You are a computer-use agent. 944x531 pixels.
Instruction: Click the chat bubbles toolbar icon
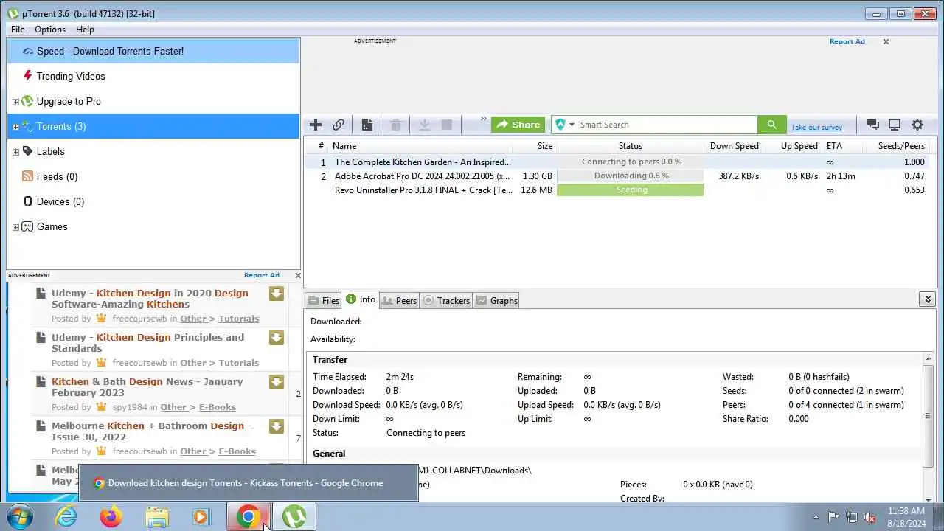point(873,125)
